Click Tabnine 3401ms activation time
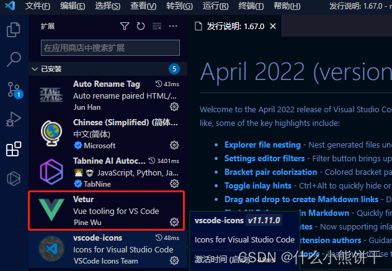This screenshot has width=392, height=271. click(164, 161)
